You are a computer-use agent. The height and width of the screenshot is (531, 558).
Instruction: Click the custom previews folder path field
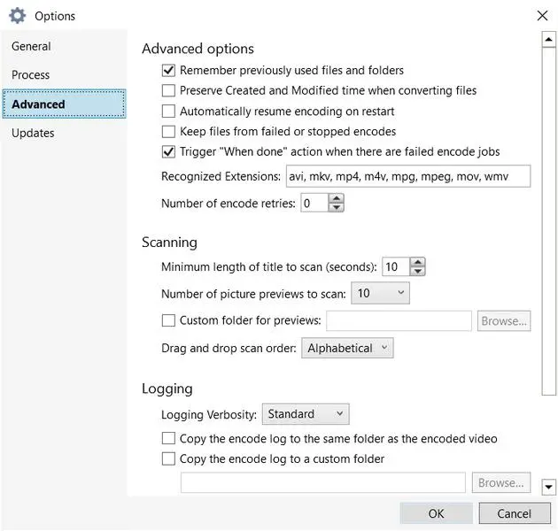coord(399,320)
